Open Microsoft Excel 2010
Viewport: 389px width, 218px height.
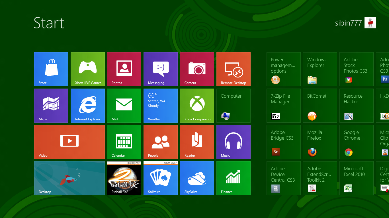(x=356, y=178)
